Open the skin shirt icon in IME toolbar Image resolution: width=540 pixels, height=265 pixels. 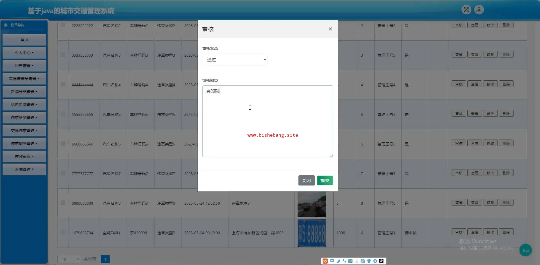click(369, 261)
